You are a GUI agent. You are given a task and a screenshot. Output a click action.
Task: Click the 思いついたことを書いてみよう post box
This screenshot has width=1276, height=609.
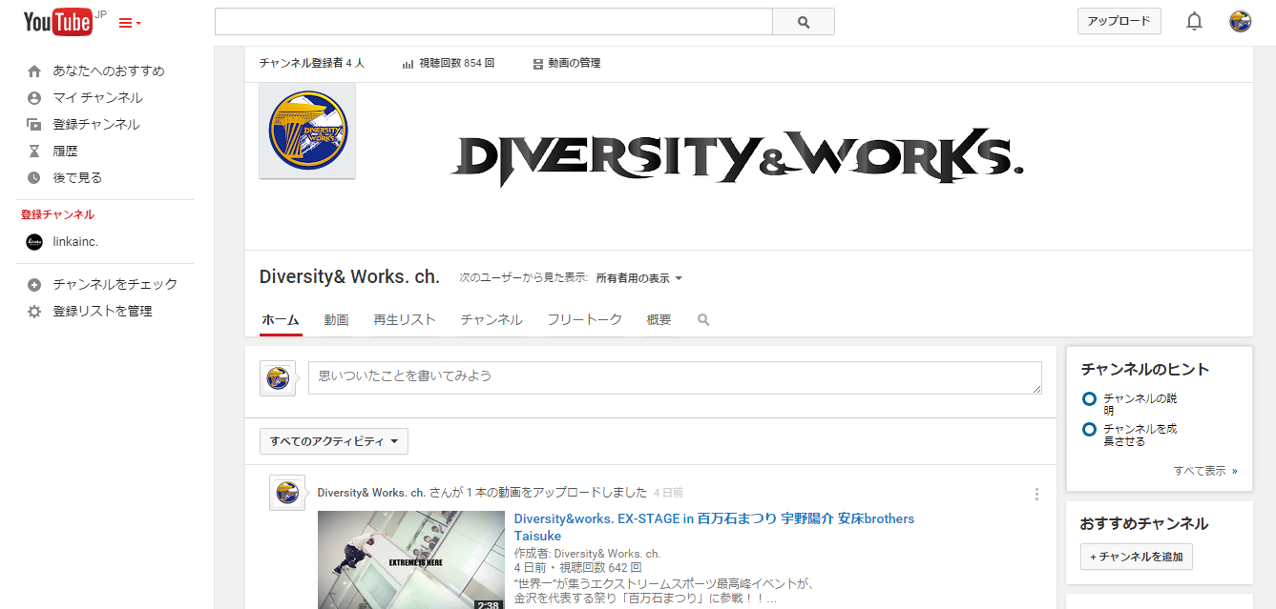tap(675, 377)
